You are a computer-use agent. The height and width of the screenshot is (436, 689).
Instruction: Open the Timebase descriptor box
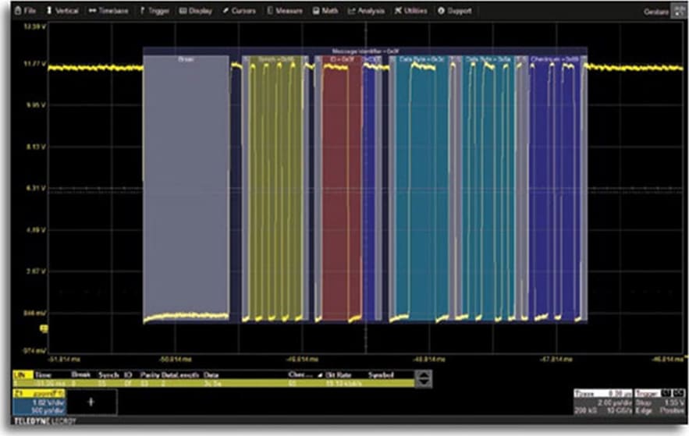[602, 402]
